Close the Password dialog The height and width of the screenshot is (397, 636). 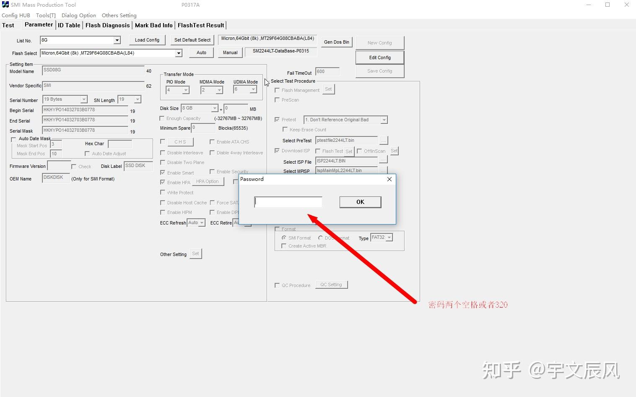pos(389,179)
